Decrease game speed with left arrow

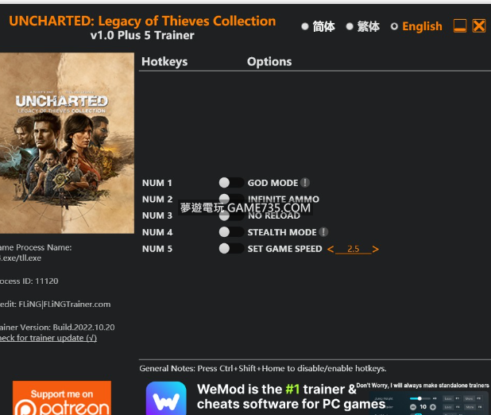[331, 249]
